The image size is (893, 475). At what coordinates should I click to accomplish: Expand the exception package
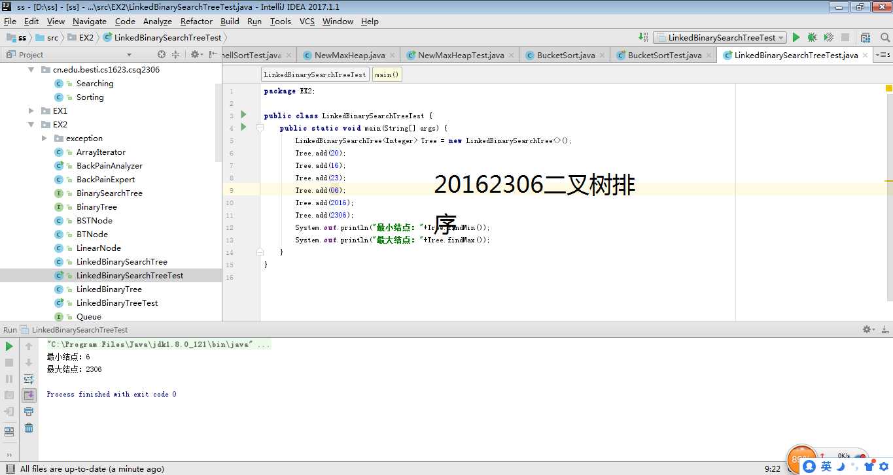(44, 139)
